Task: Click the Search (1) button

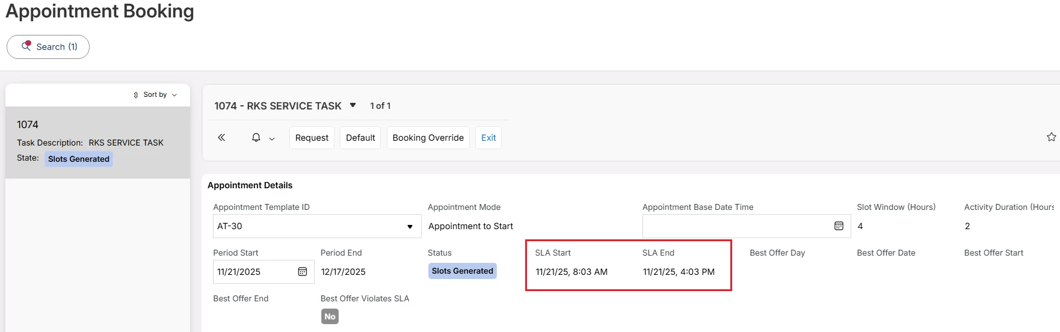Action: pos(48,47)
